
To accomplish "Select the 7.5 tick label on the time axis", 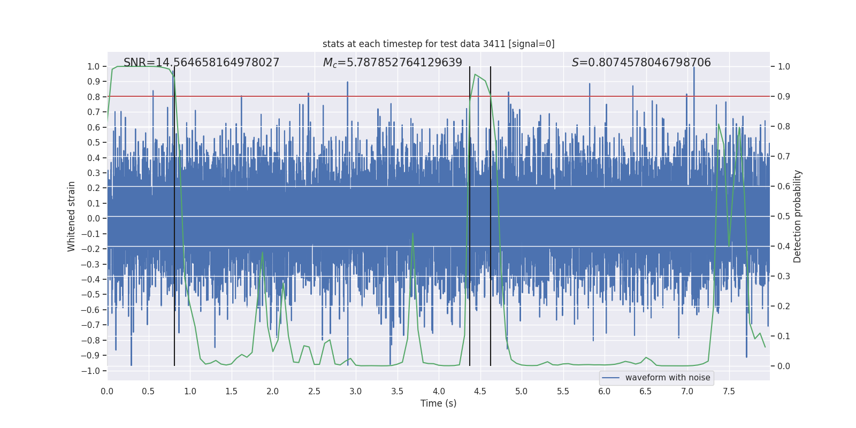I will click(729, 391).
